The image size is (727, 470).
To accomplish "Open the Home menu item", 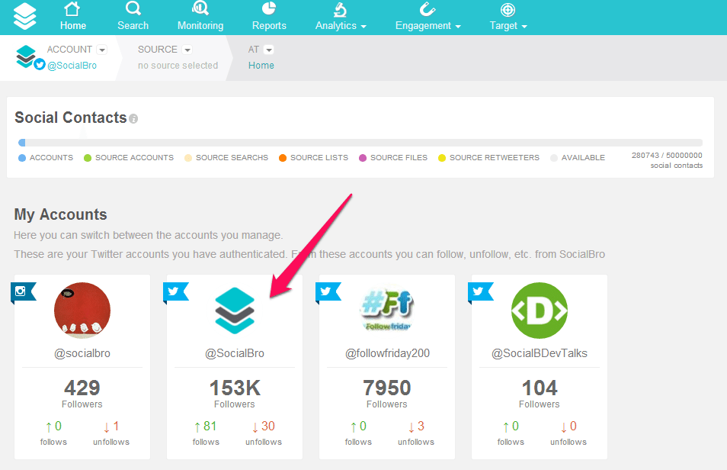I will (73, 18).
